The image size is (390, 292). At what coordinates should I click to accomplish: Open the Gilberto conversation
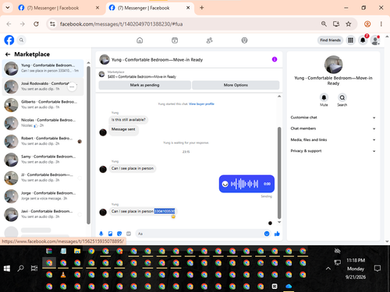click(43, 105)
